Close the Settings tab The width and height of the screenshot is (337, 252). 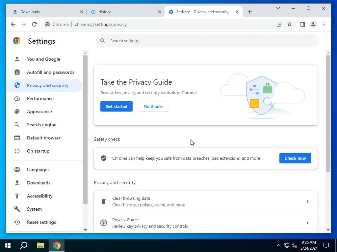tap(237, 12)
